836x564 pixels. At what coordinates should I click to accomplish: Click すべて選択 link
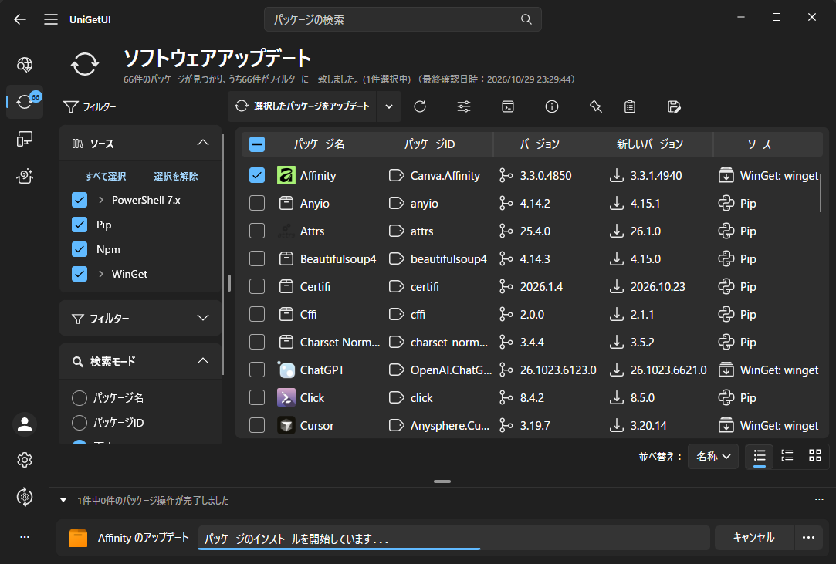coord(106,177)
